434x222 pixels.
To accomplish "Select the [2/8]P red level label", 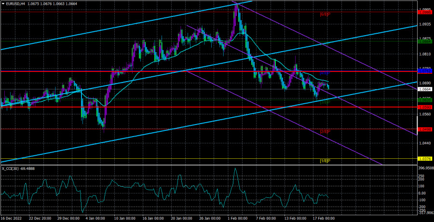I will (325, 132).
